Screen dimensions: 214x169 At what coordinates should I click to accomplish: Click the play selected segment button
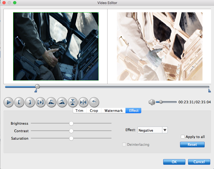(40, 102)
